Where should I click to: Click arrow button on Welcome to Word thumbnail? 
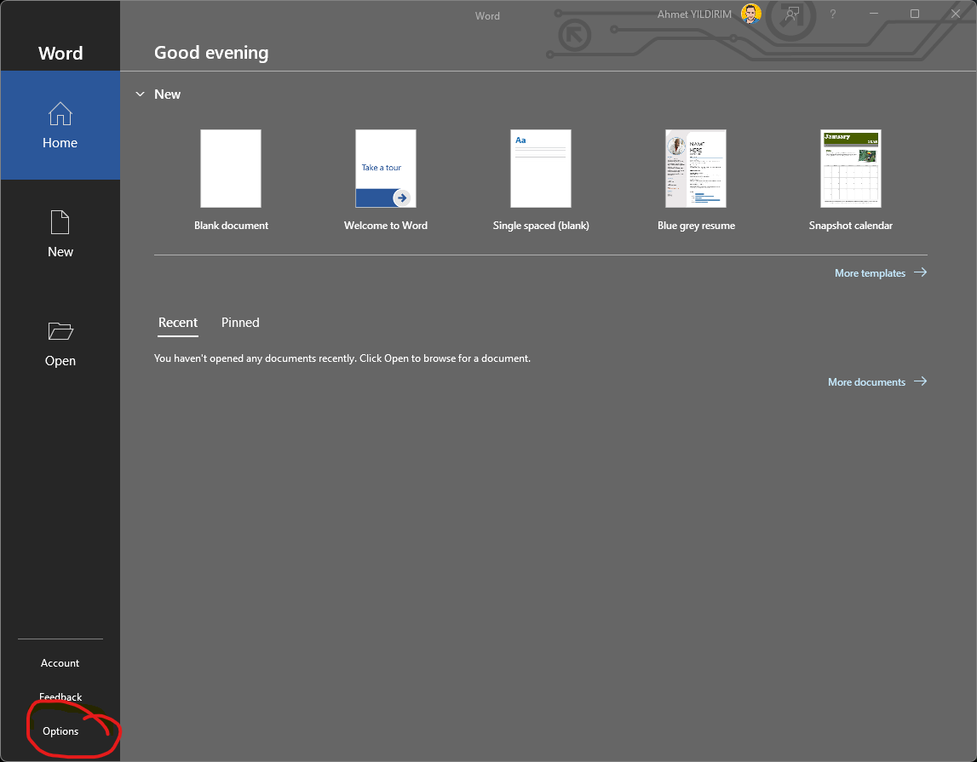tap(402, 198)
